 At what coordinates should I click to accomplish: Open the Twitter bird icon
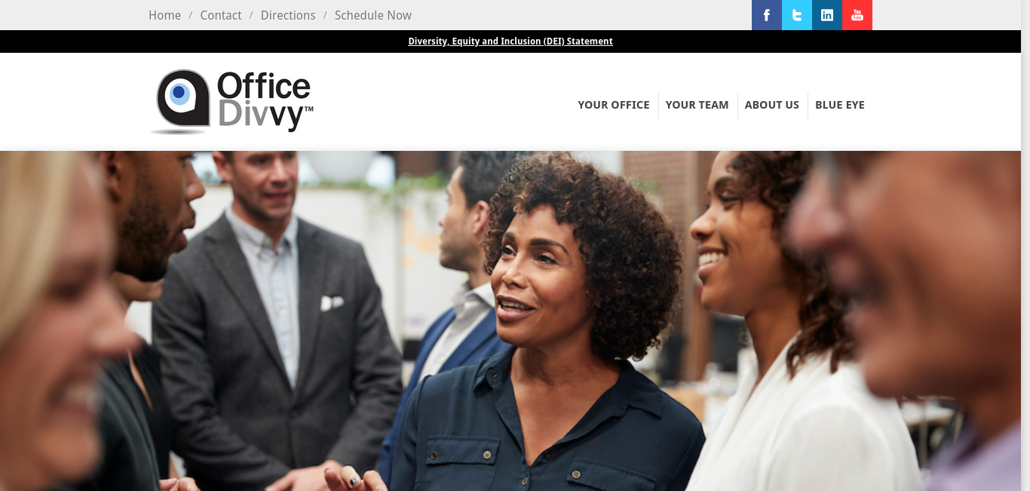click(x=797, y=15)
